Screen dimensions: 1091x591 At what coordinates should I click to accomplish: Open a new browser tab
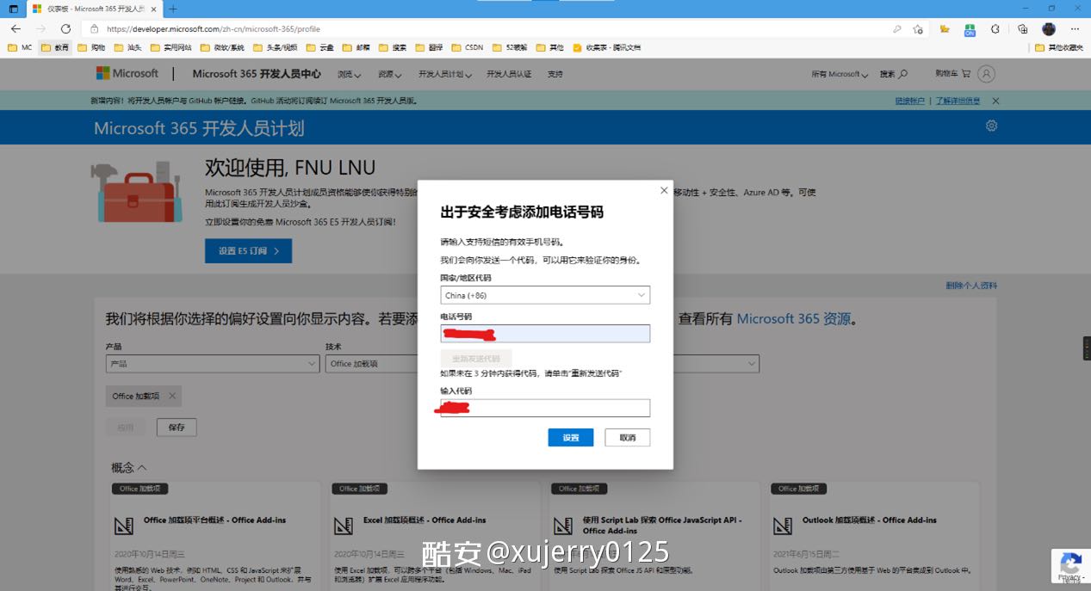pyautogui.click(x=173, y=9)
